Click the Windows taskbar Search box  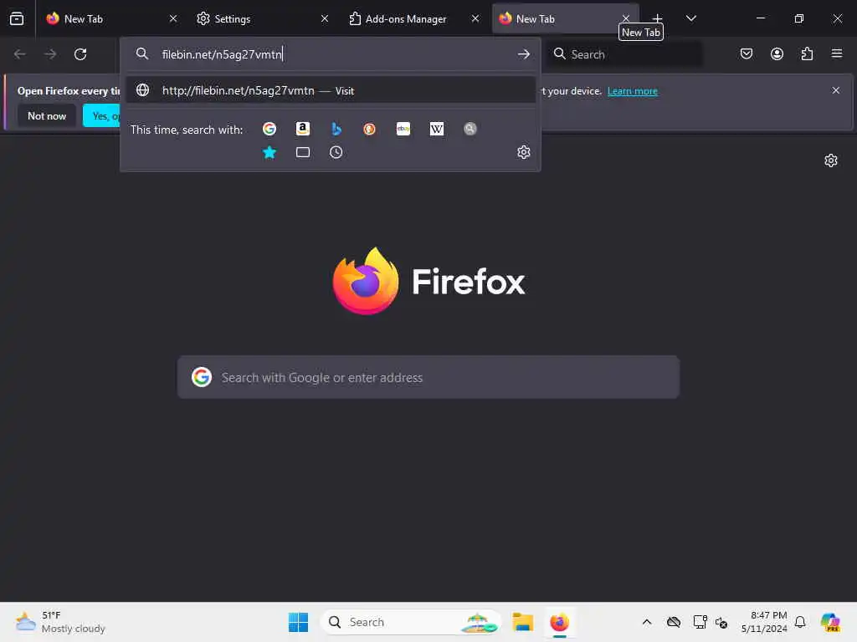(x=410, y=622)
